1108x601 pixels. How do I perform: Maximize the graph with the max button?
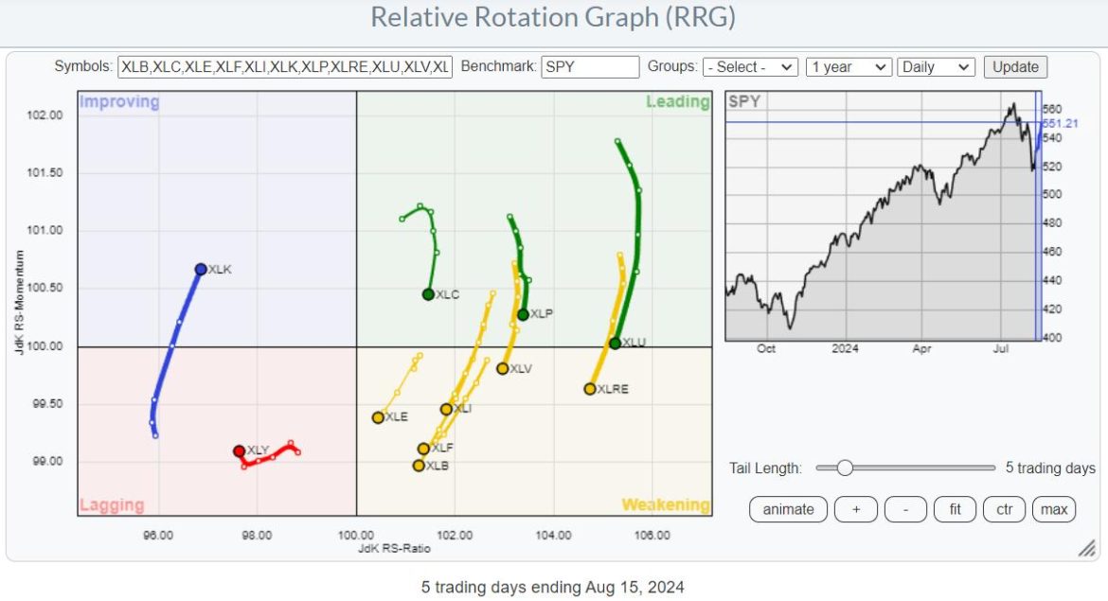(1054, 509)
